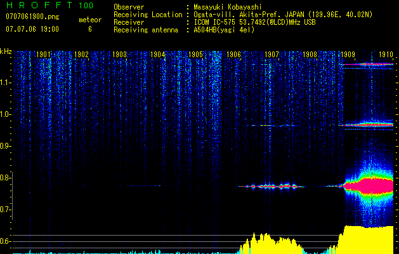Click the 1.1 kHz axis label
399x254 pixels.
click(5, 83)
